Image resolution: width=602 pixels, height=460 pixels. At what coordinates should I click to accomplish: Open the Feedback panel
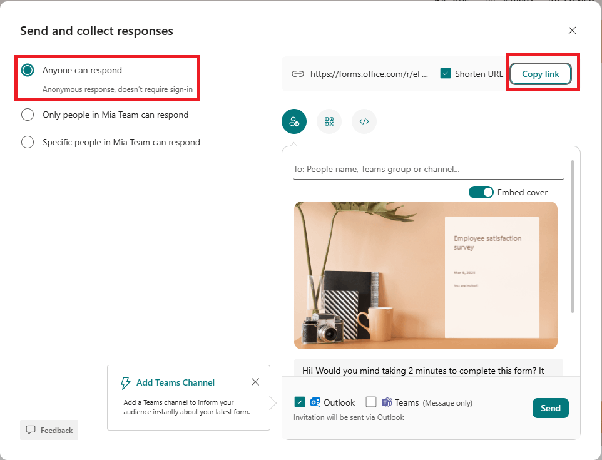pyautogui.click(x=49, y=430)
